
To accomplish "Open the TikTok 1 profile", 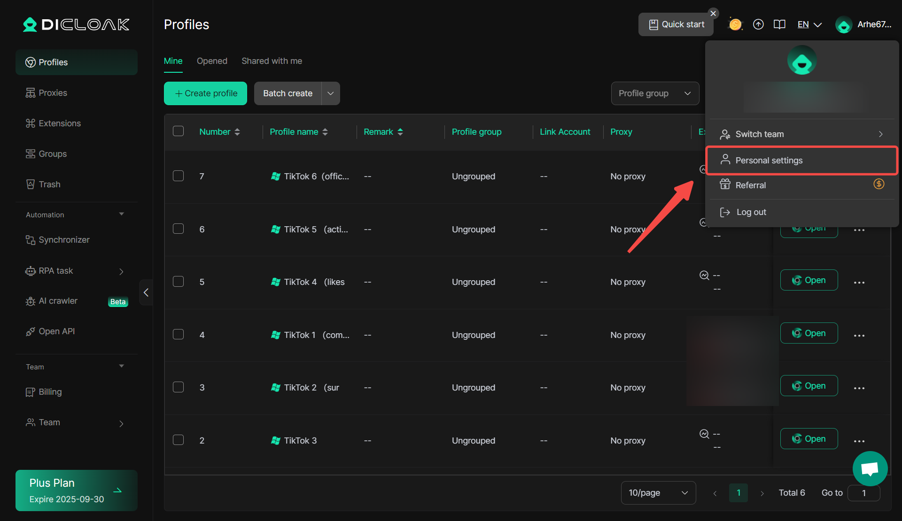I will [809, 333].
